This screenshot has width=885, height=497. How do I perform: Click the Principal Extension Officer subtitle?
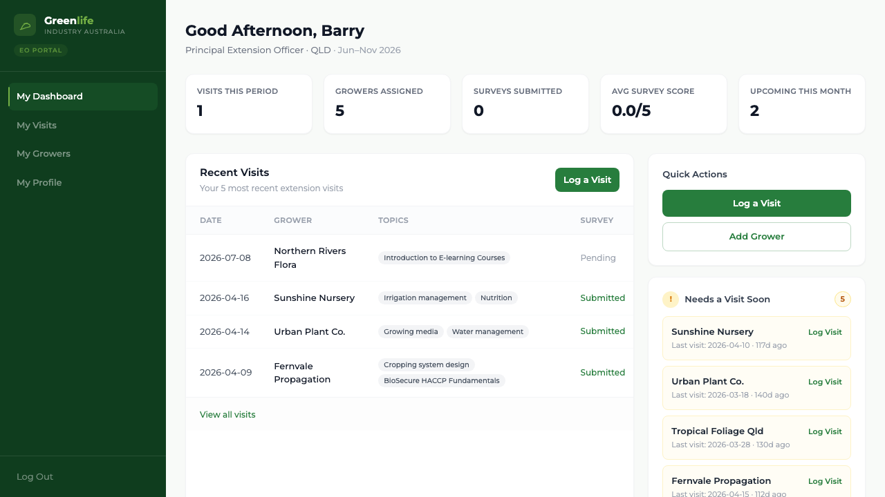[244, 50]
